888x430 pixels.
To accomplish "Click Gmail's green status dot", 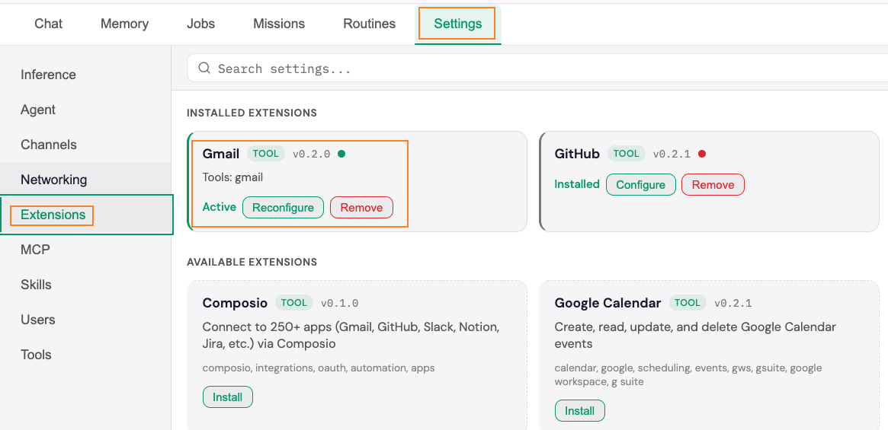I will coord(341,154).
